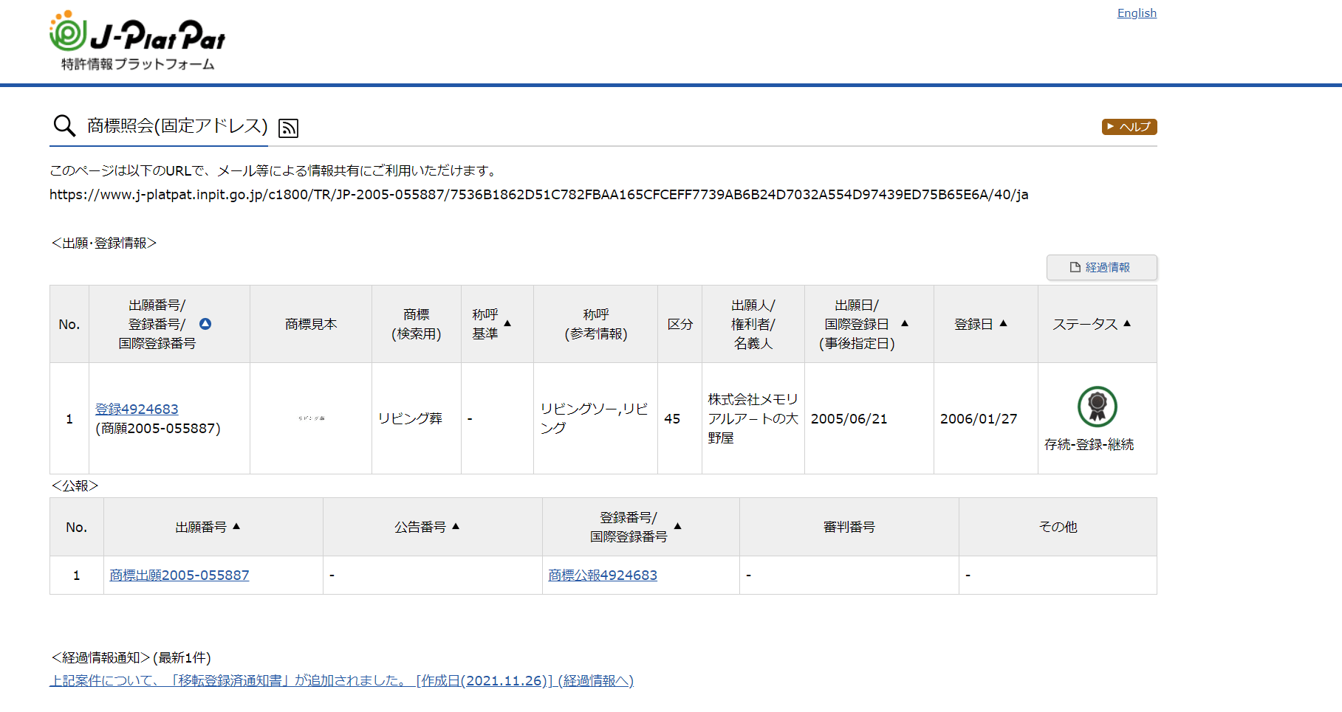Click the magnifier search icon
Screen dimensions: 1342x712
tap(64, 126)
